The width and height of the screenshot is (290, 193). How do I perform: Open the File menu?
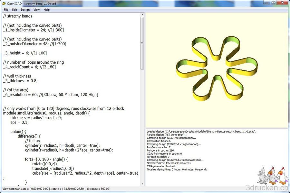pos(6,10)
